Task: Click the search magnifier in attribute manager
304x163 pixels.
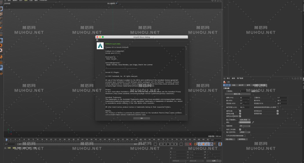Action: (x=293, y=78)
